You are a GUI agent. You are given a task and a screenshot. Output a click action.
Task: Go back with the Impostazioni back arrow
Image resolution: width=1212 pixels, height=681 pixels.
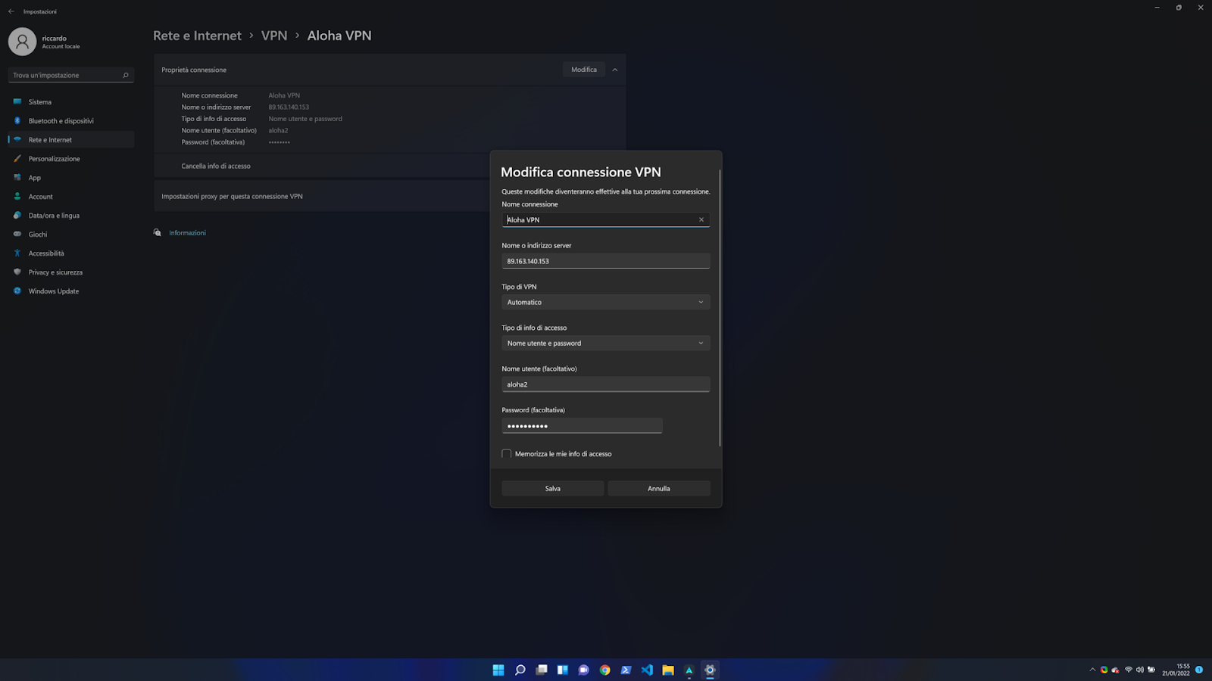[11, 11]
